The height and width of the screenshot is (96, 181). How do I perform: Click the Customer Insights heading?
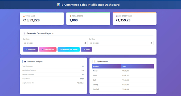35,61
